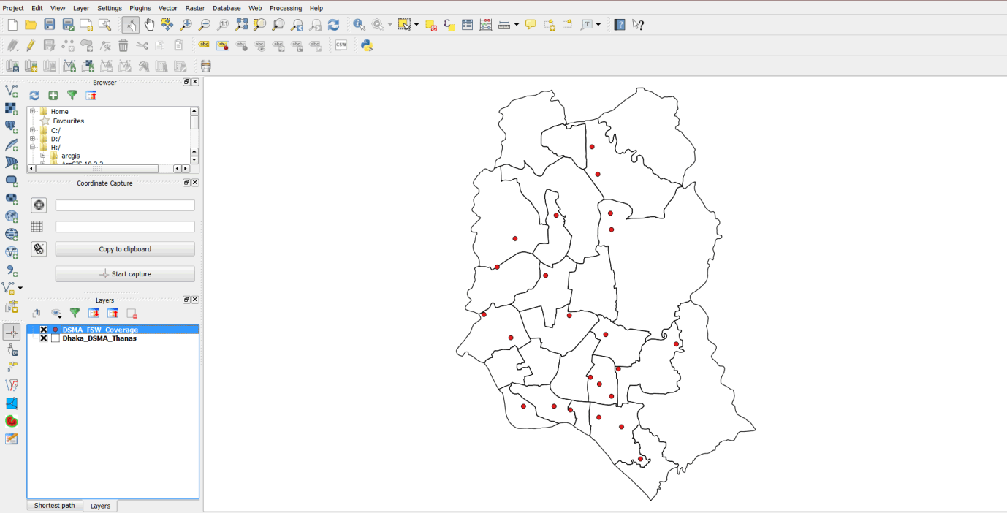Screen dimensions: 1007x513
Task: Select the Identify Features tool
Action: (x=359, y=25)
